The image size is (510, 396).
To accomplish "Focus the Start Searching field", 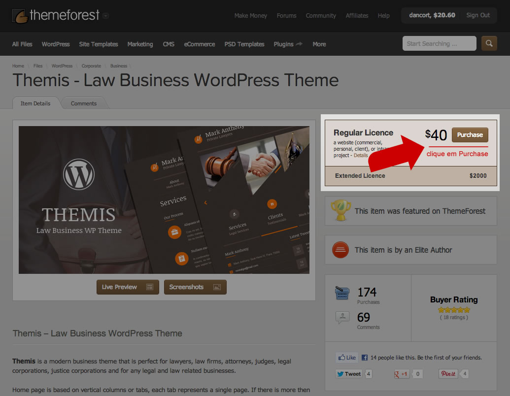I will [x=439, y=43].
